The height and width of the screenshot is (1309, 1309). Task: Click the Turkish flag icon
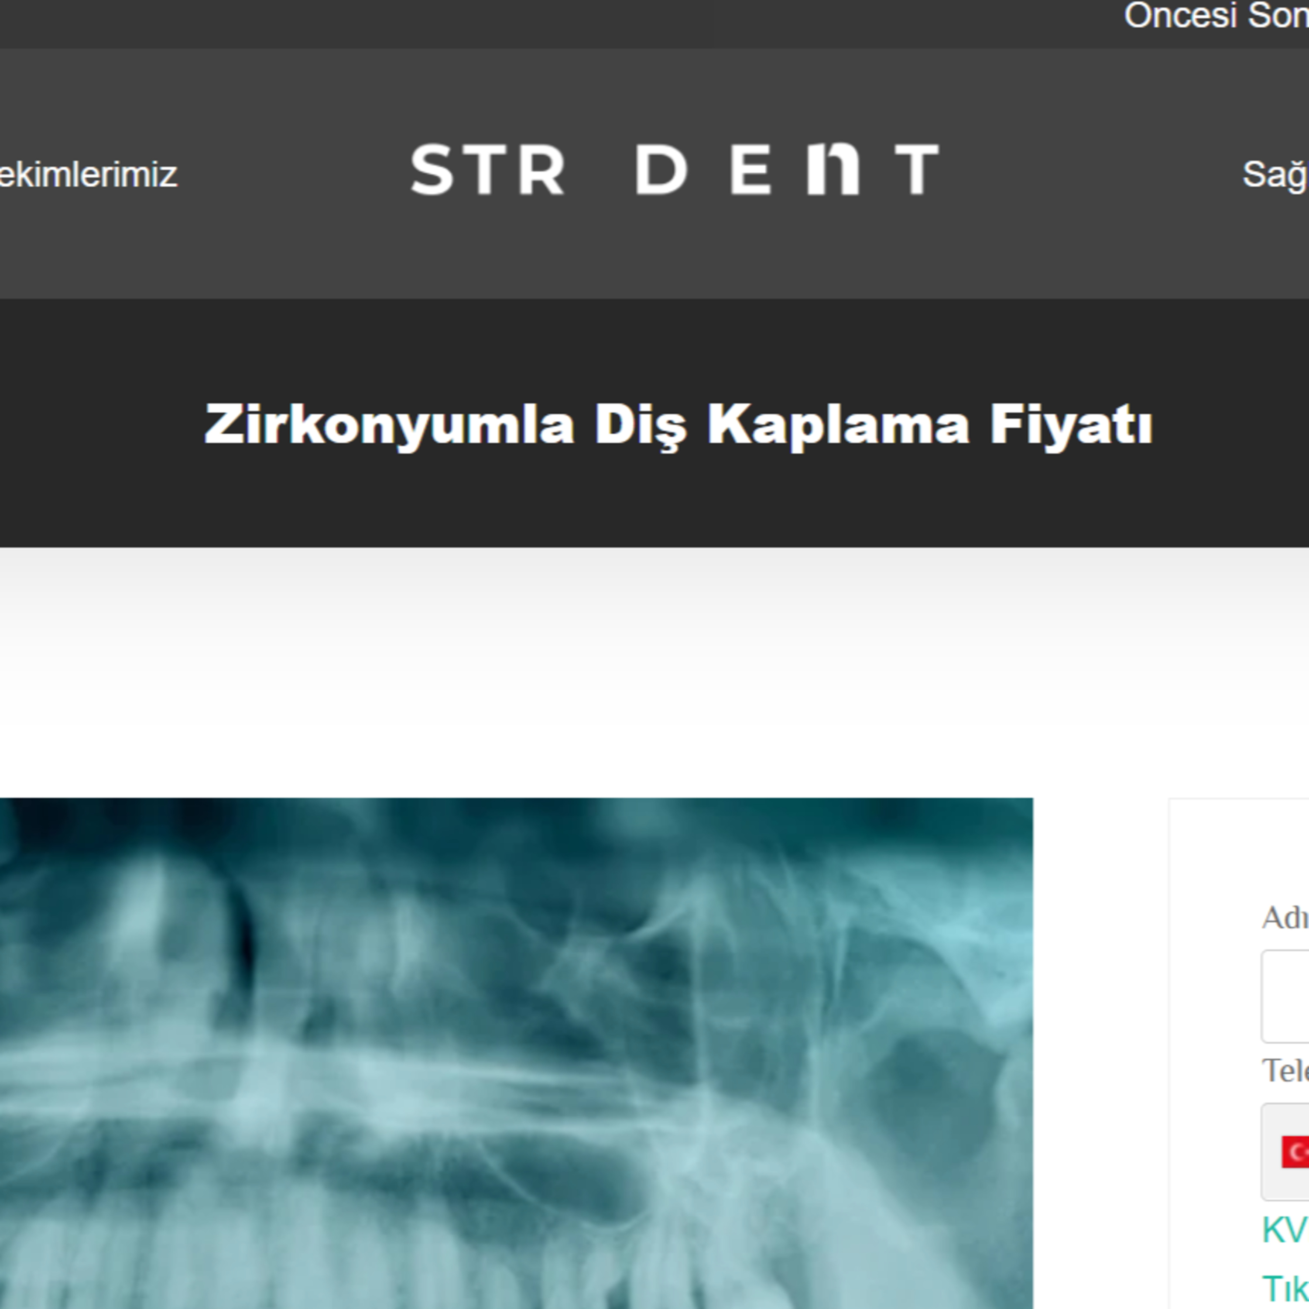click(x=1295, y=1152)
